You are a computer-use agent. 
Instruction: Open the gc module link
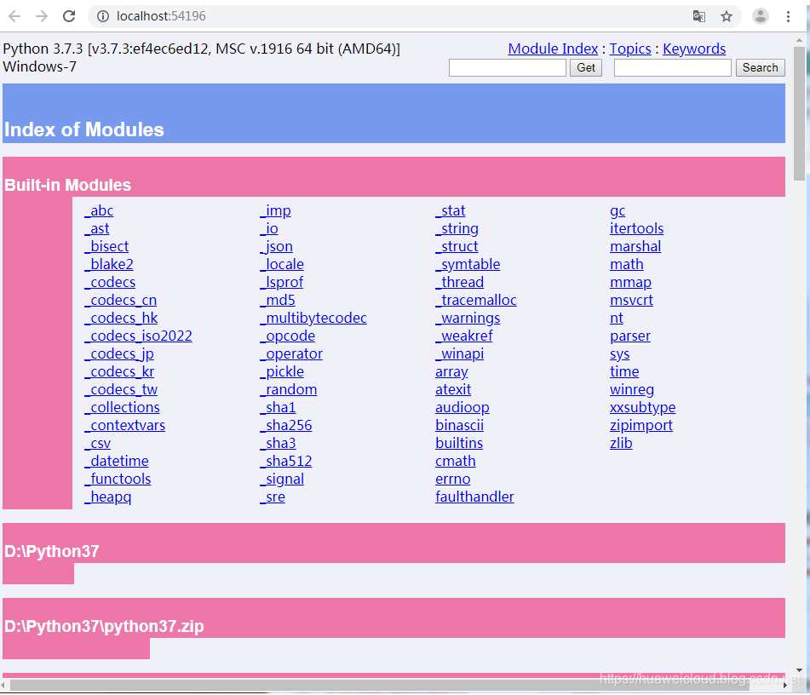[618, 211]
